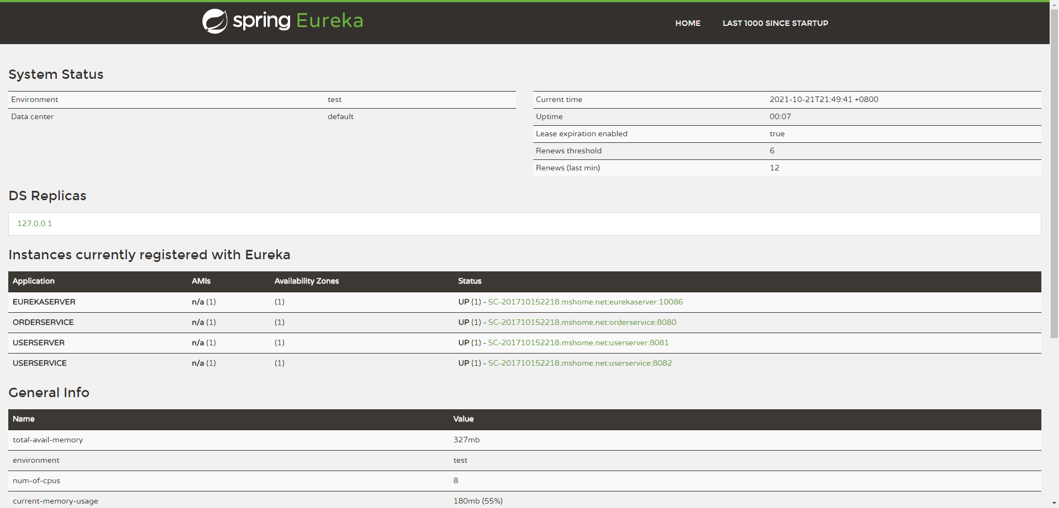This screenshot has height=508, width=1059.
Task: Click the System Status heading
Action: tap(56, 74)
